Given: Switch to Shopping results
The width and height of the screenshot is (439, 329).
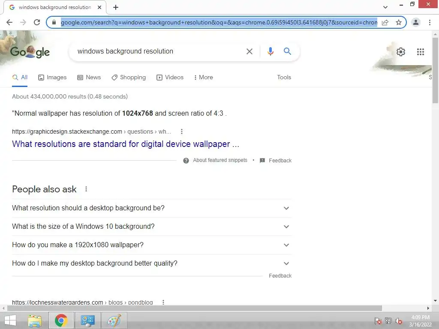Looking at the screenshot, I should [x=129, y=78].
